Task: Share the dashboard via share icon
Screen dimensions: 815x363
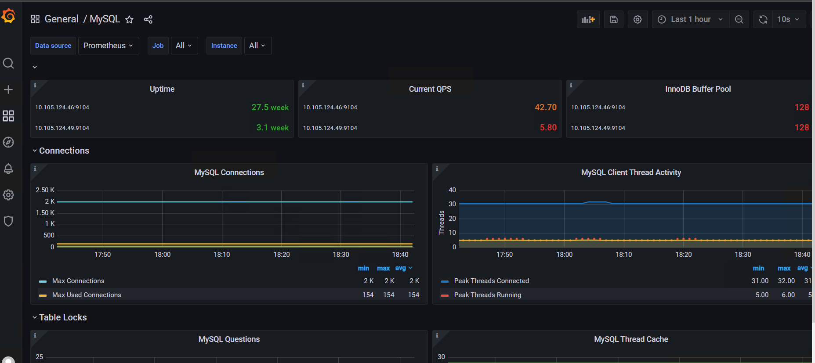Action: click(x=148, y=19)
